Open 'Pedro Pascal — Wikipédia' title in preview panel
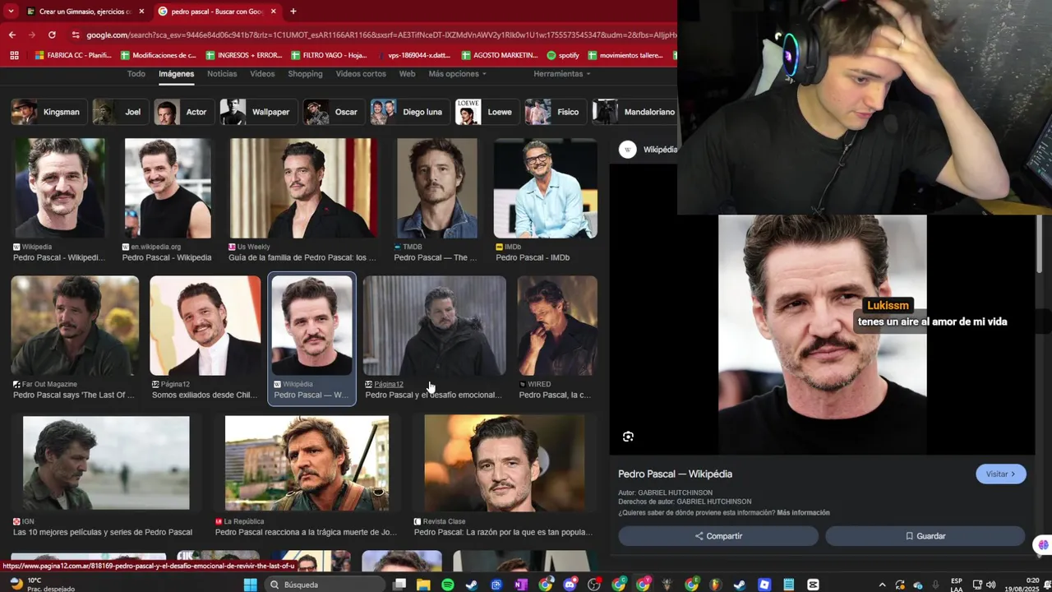The width and height of the screenshot is (1052, 592). pos(675,474)
